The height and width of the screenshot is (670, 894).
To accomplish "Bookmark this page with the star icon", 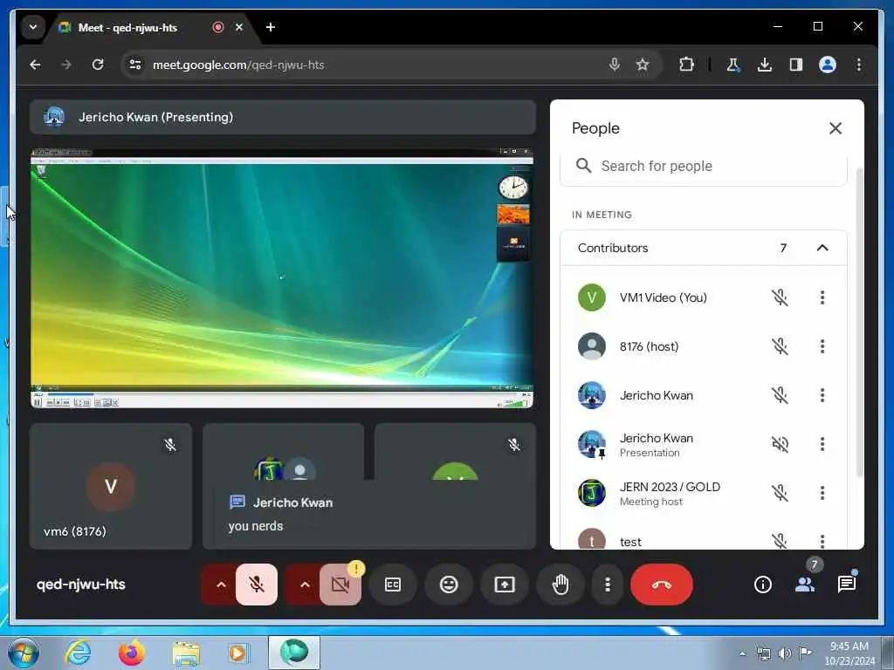I will pyautogui.click(x=643, y=65).
